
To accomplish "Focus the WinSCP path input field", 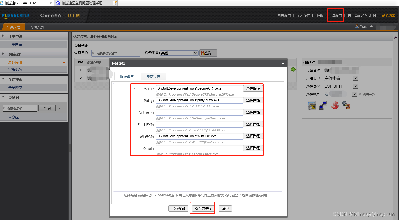I will (199, 136).
